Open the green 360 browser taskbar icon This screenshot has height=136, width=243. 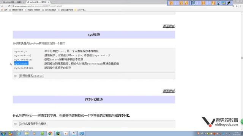pos(42,133)
